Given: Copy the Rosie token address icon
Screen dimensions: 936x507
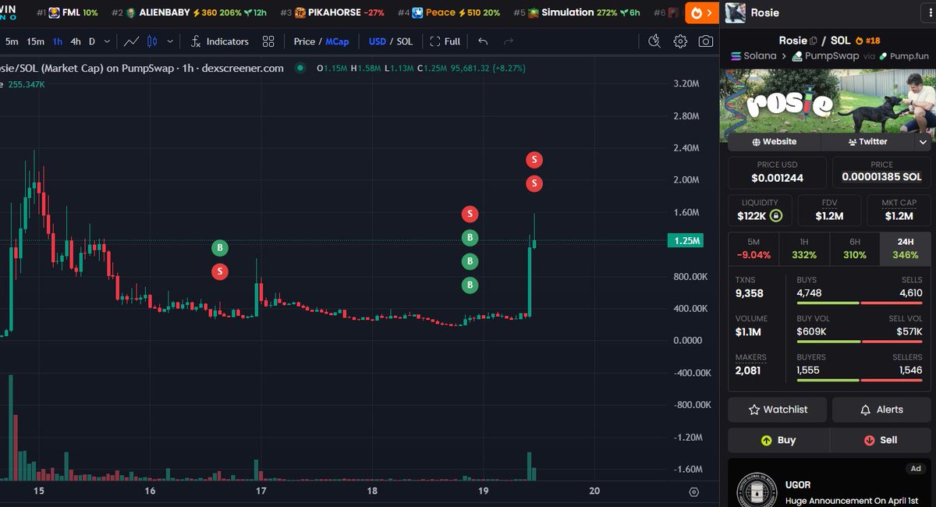Looking at the screenshot, I should 814,41.
